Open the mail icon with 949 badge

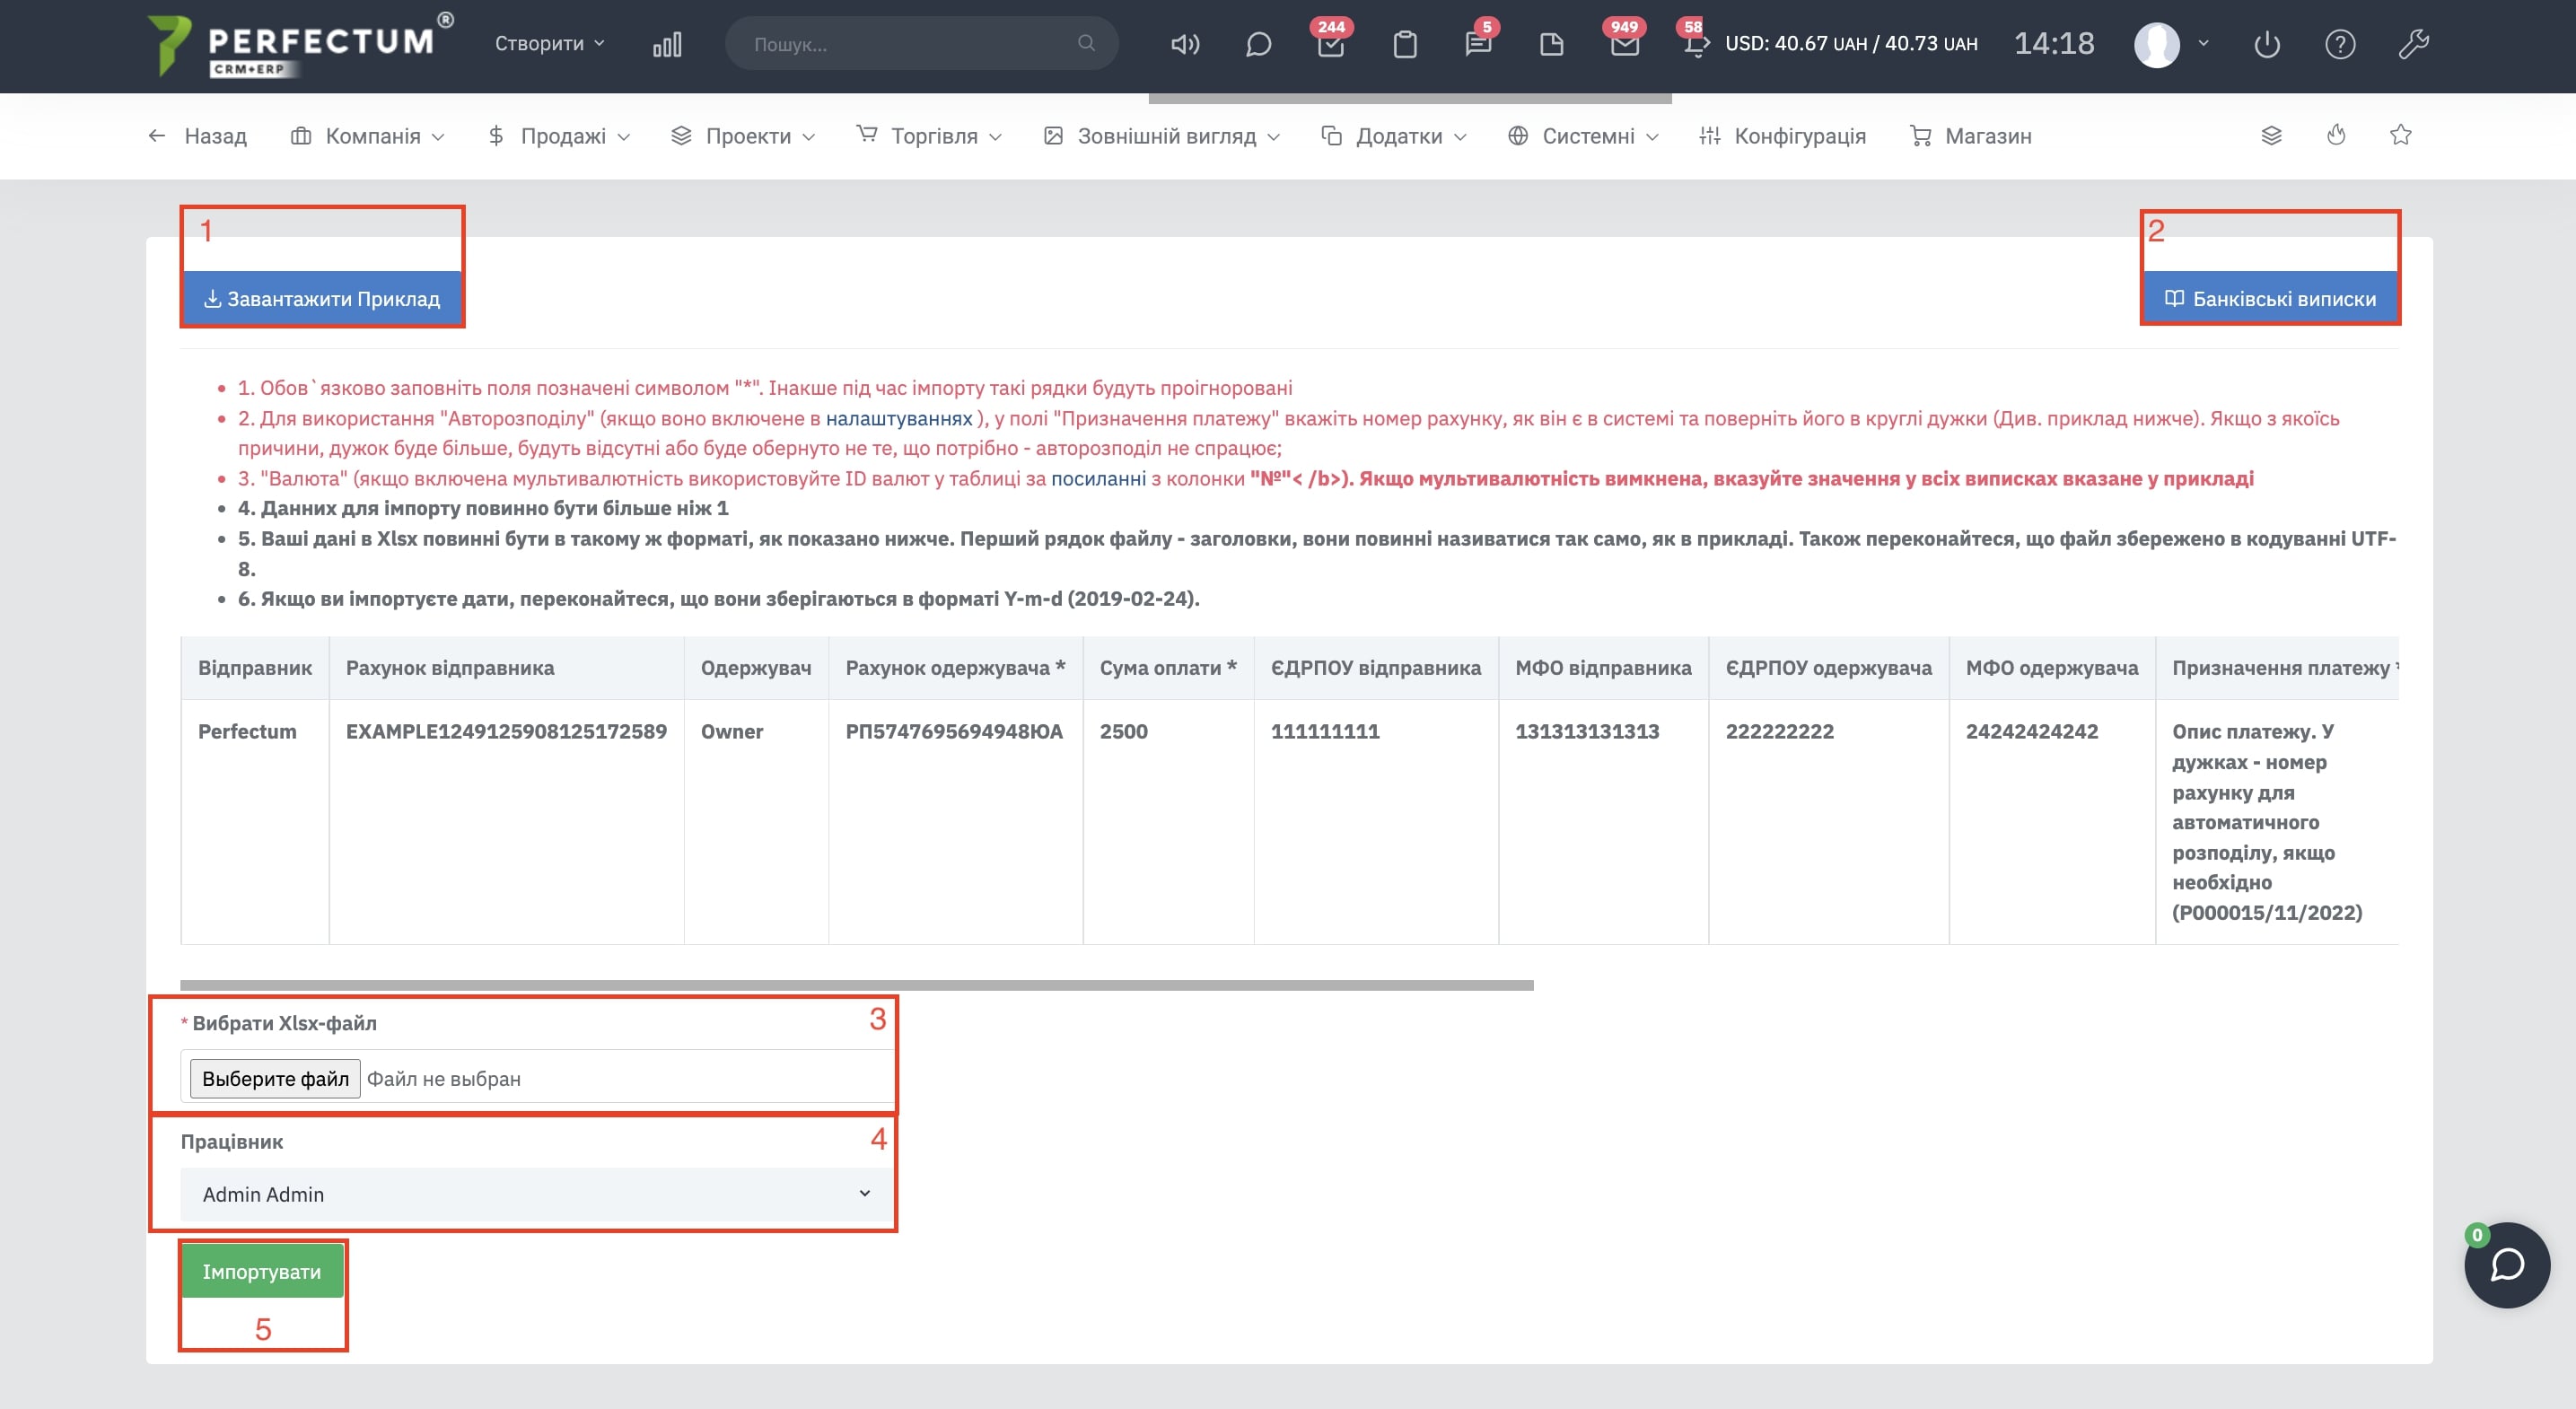pyautogui.click(x=1625, y=44)
